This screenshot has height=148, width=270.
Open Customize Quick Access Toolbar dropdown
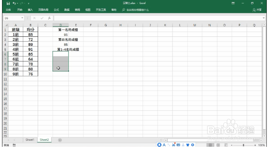point(28,4)
